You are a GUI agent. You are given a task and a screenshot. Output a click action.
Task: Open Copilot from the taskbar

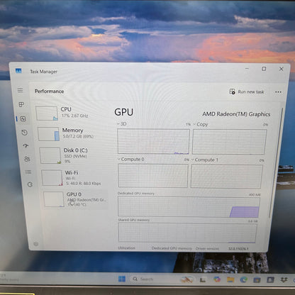[217, 279]
